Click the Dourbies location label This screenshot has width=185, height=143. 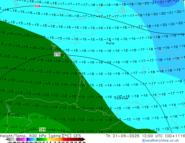[x=121, y=98]
